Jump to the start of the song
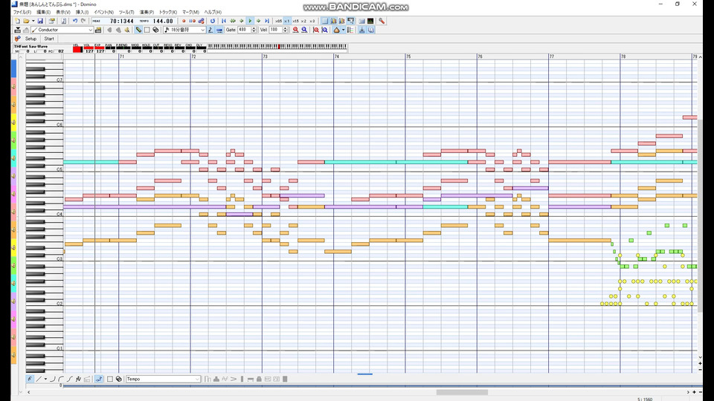714x401 pixels. click(x=224, y=21)
